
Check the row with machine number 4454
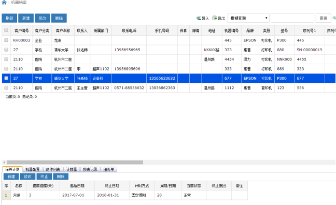coord(6,59)
